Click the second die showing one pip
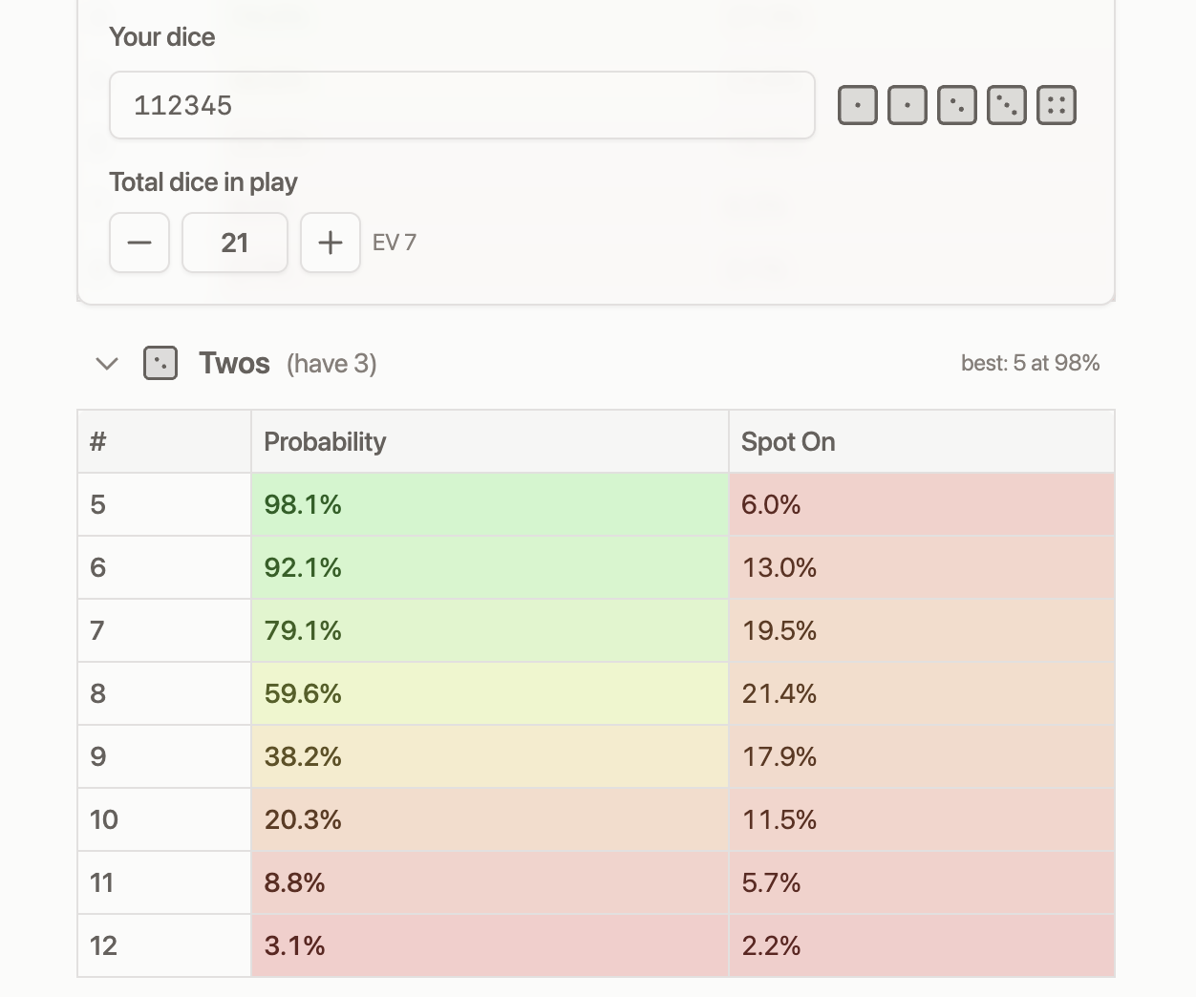The image size is (1196, 997). [x=907, y=105]
